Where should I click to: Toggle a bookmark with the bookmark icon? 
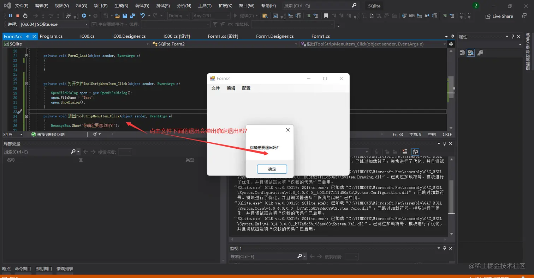(326, 16)
